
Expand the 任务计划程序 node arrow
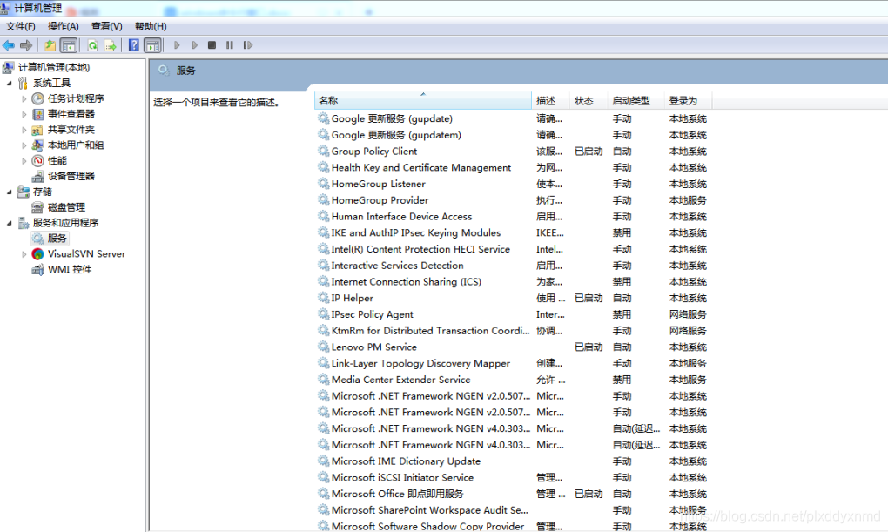click(x=24, y=98)
